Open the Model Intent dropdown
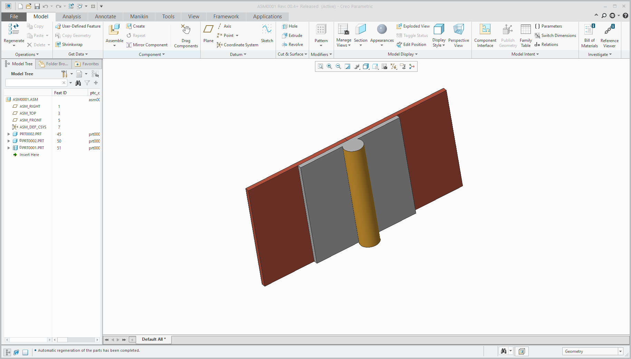 click(x=525, y=54)
